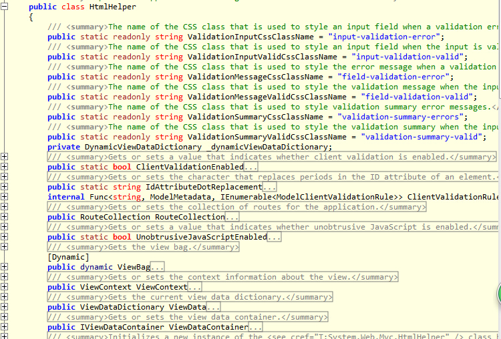This screenshot has height=339, width=501.
Task: Click the type 'DynamicViewDataDictionary' after private
Action: pos(143,147)
